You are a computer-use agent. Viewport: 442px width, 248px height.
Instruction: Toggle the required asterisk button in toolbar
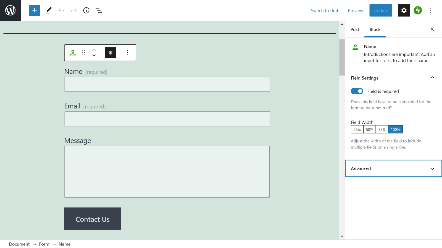[x=110, y=53]
